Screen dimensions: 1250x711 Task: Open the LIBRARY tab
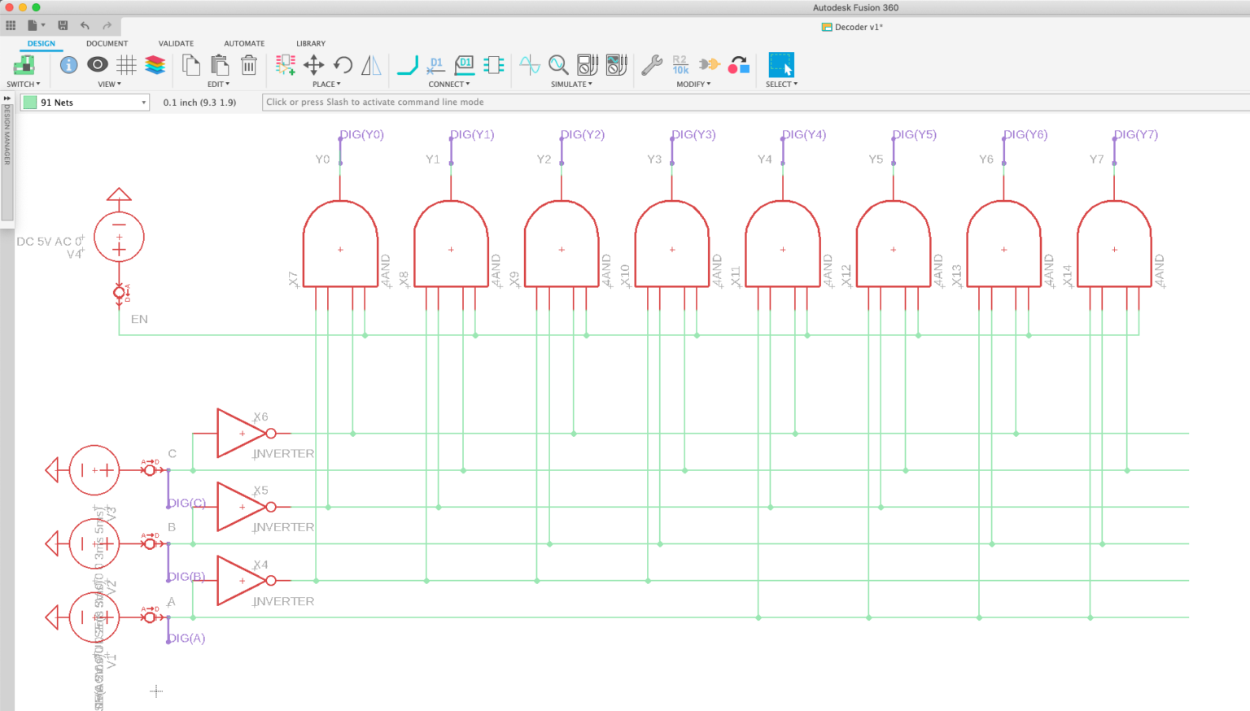pos(310,43)
